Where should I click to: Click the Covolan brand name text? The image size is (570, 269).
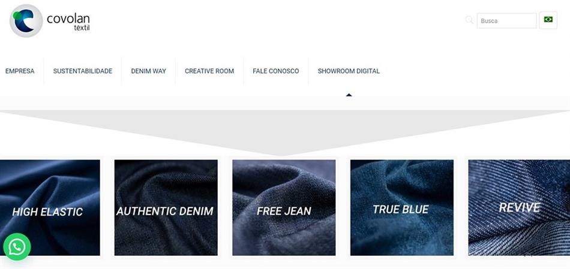click(68, 19)
